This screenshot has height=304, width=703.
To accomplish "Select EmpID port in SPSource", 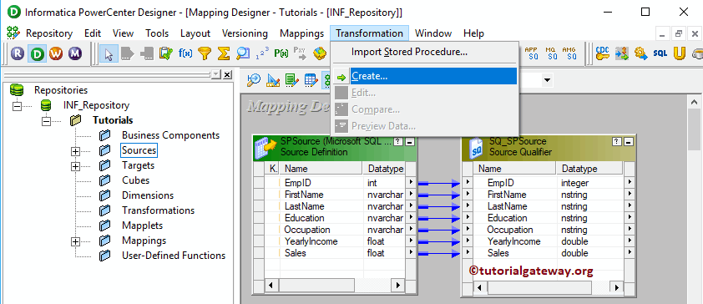I will click(298, 183).
